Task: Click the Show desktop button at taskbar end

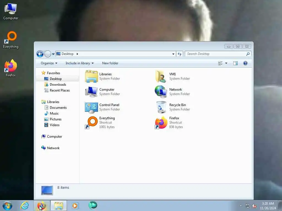Action: 280,206
